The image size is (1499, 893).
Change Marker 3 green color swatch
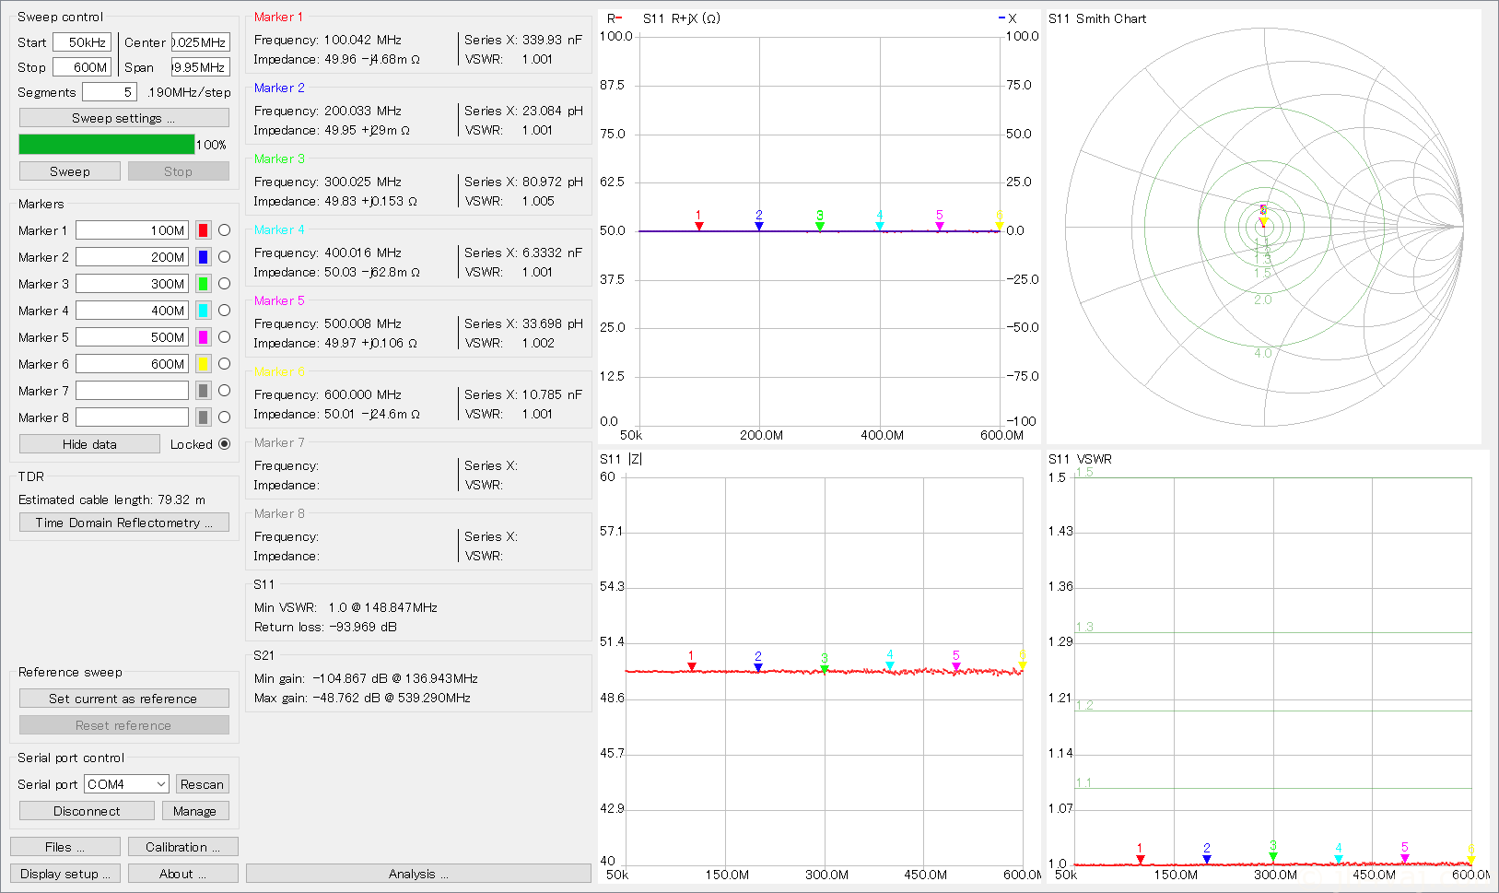(x=204, y=284)
